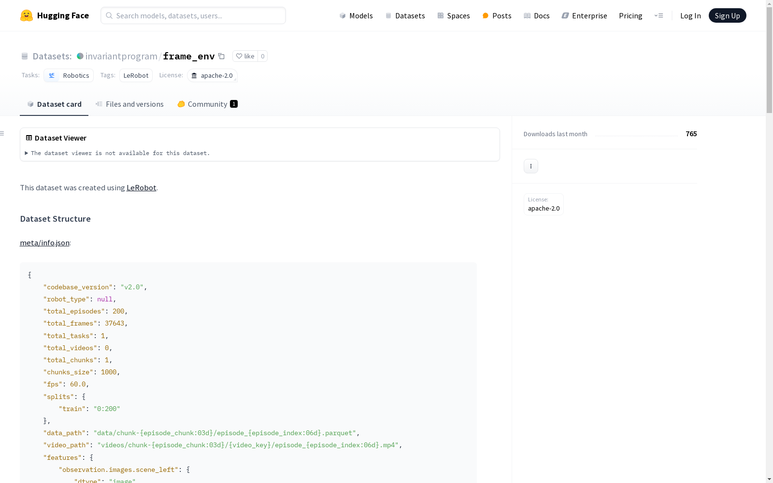Open the Datasets navigation item
Image resolution: width=773 pixels, height=483 pixels.
pos(405,15)
